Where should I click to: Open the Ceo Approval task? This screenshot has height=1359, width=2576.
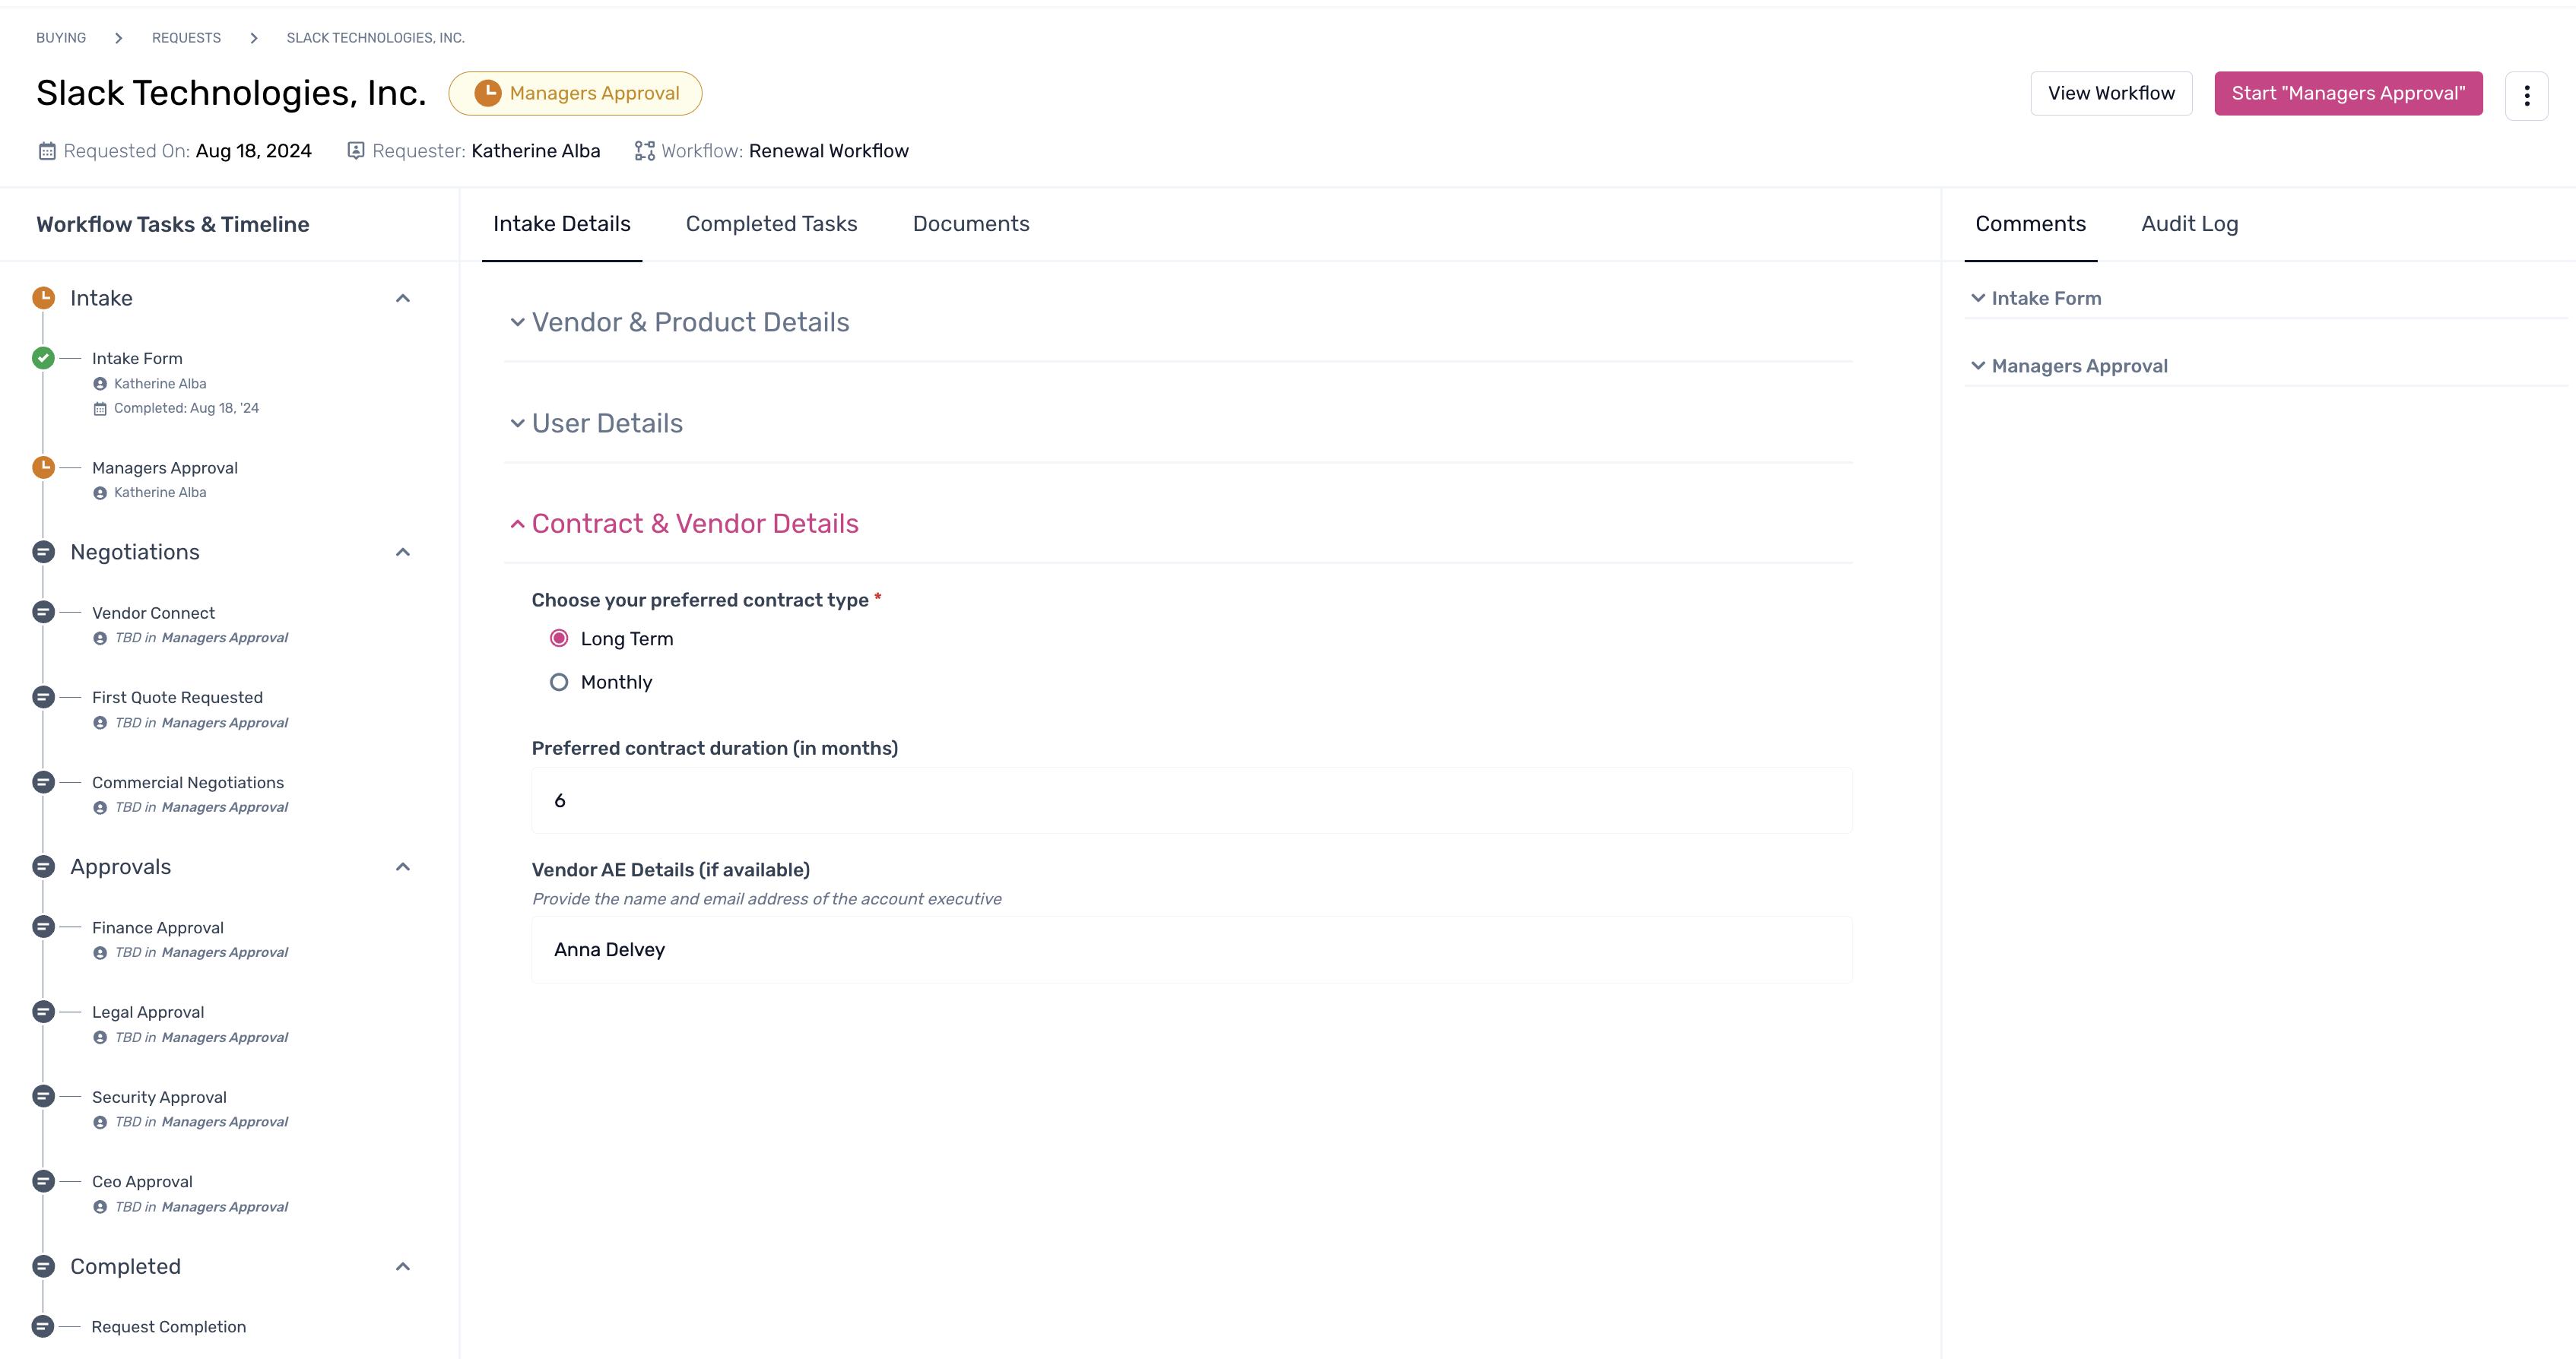[142, 1182]
